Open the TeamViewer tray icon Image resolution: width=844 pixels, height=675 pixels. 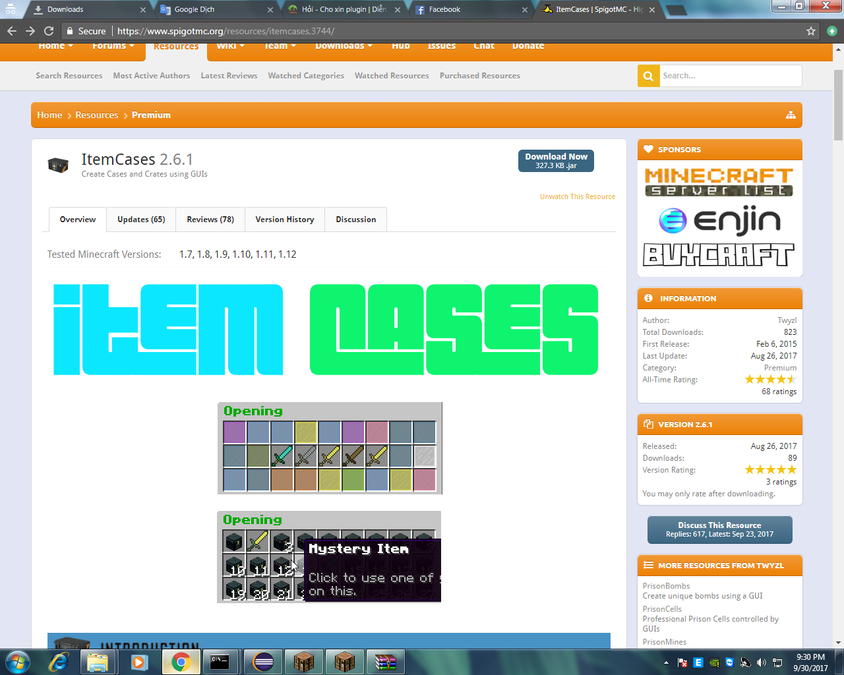tap(730, 662)
